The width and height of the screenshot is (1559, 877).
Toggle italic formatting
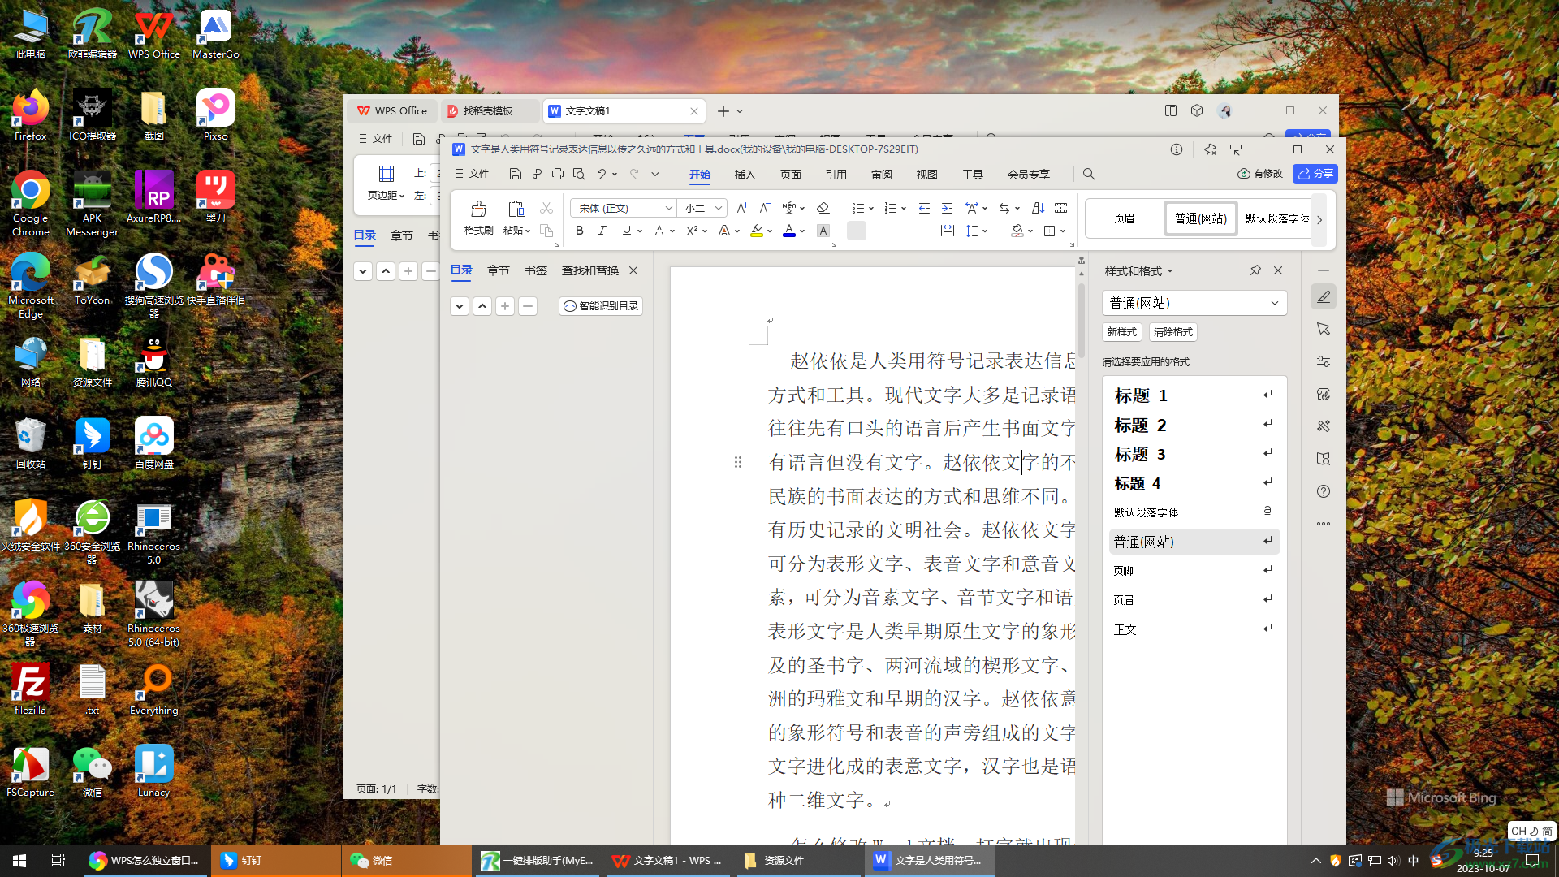[602, 231]
